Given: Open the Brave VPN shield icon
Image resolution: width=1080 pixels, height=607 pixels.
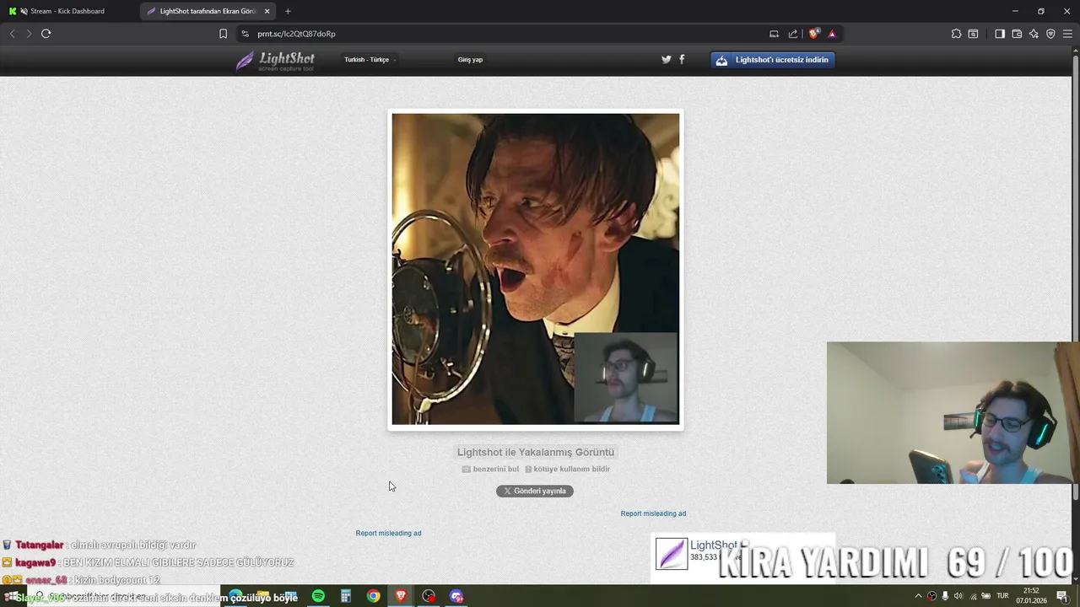Looking at the screenshot, I should pyautogui.click(x=1050, y=34).
